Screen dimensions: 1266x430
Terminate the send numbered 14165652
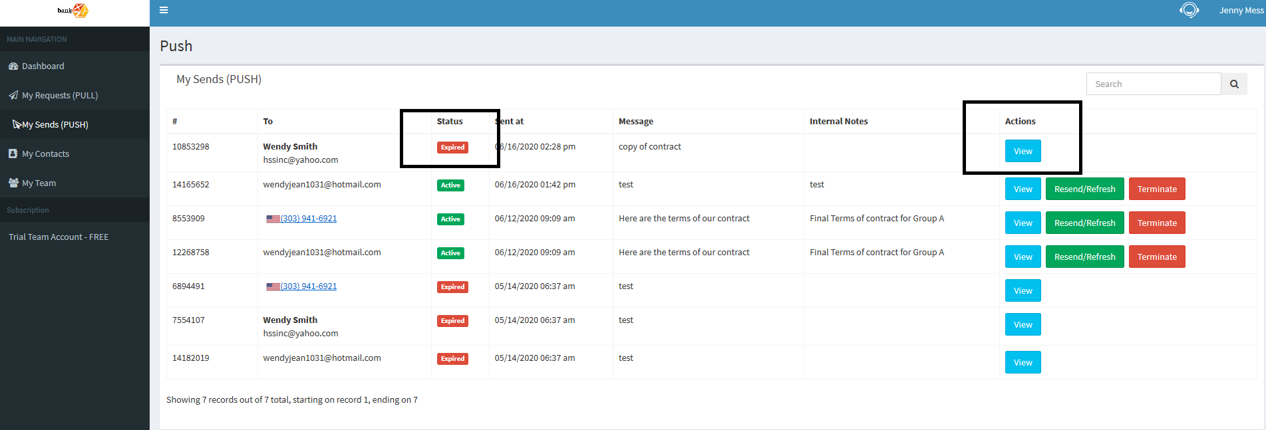[x=1157, y=189]
